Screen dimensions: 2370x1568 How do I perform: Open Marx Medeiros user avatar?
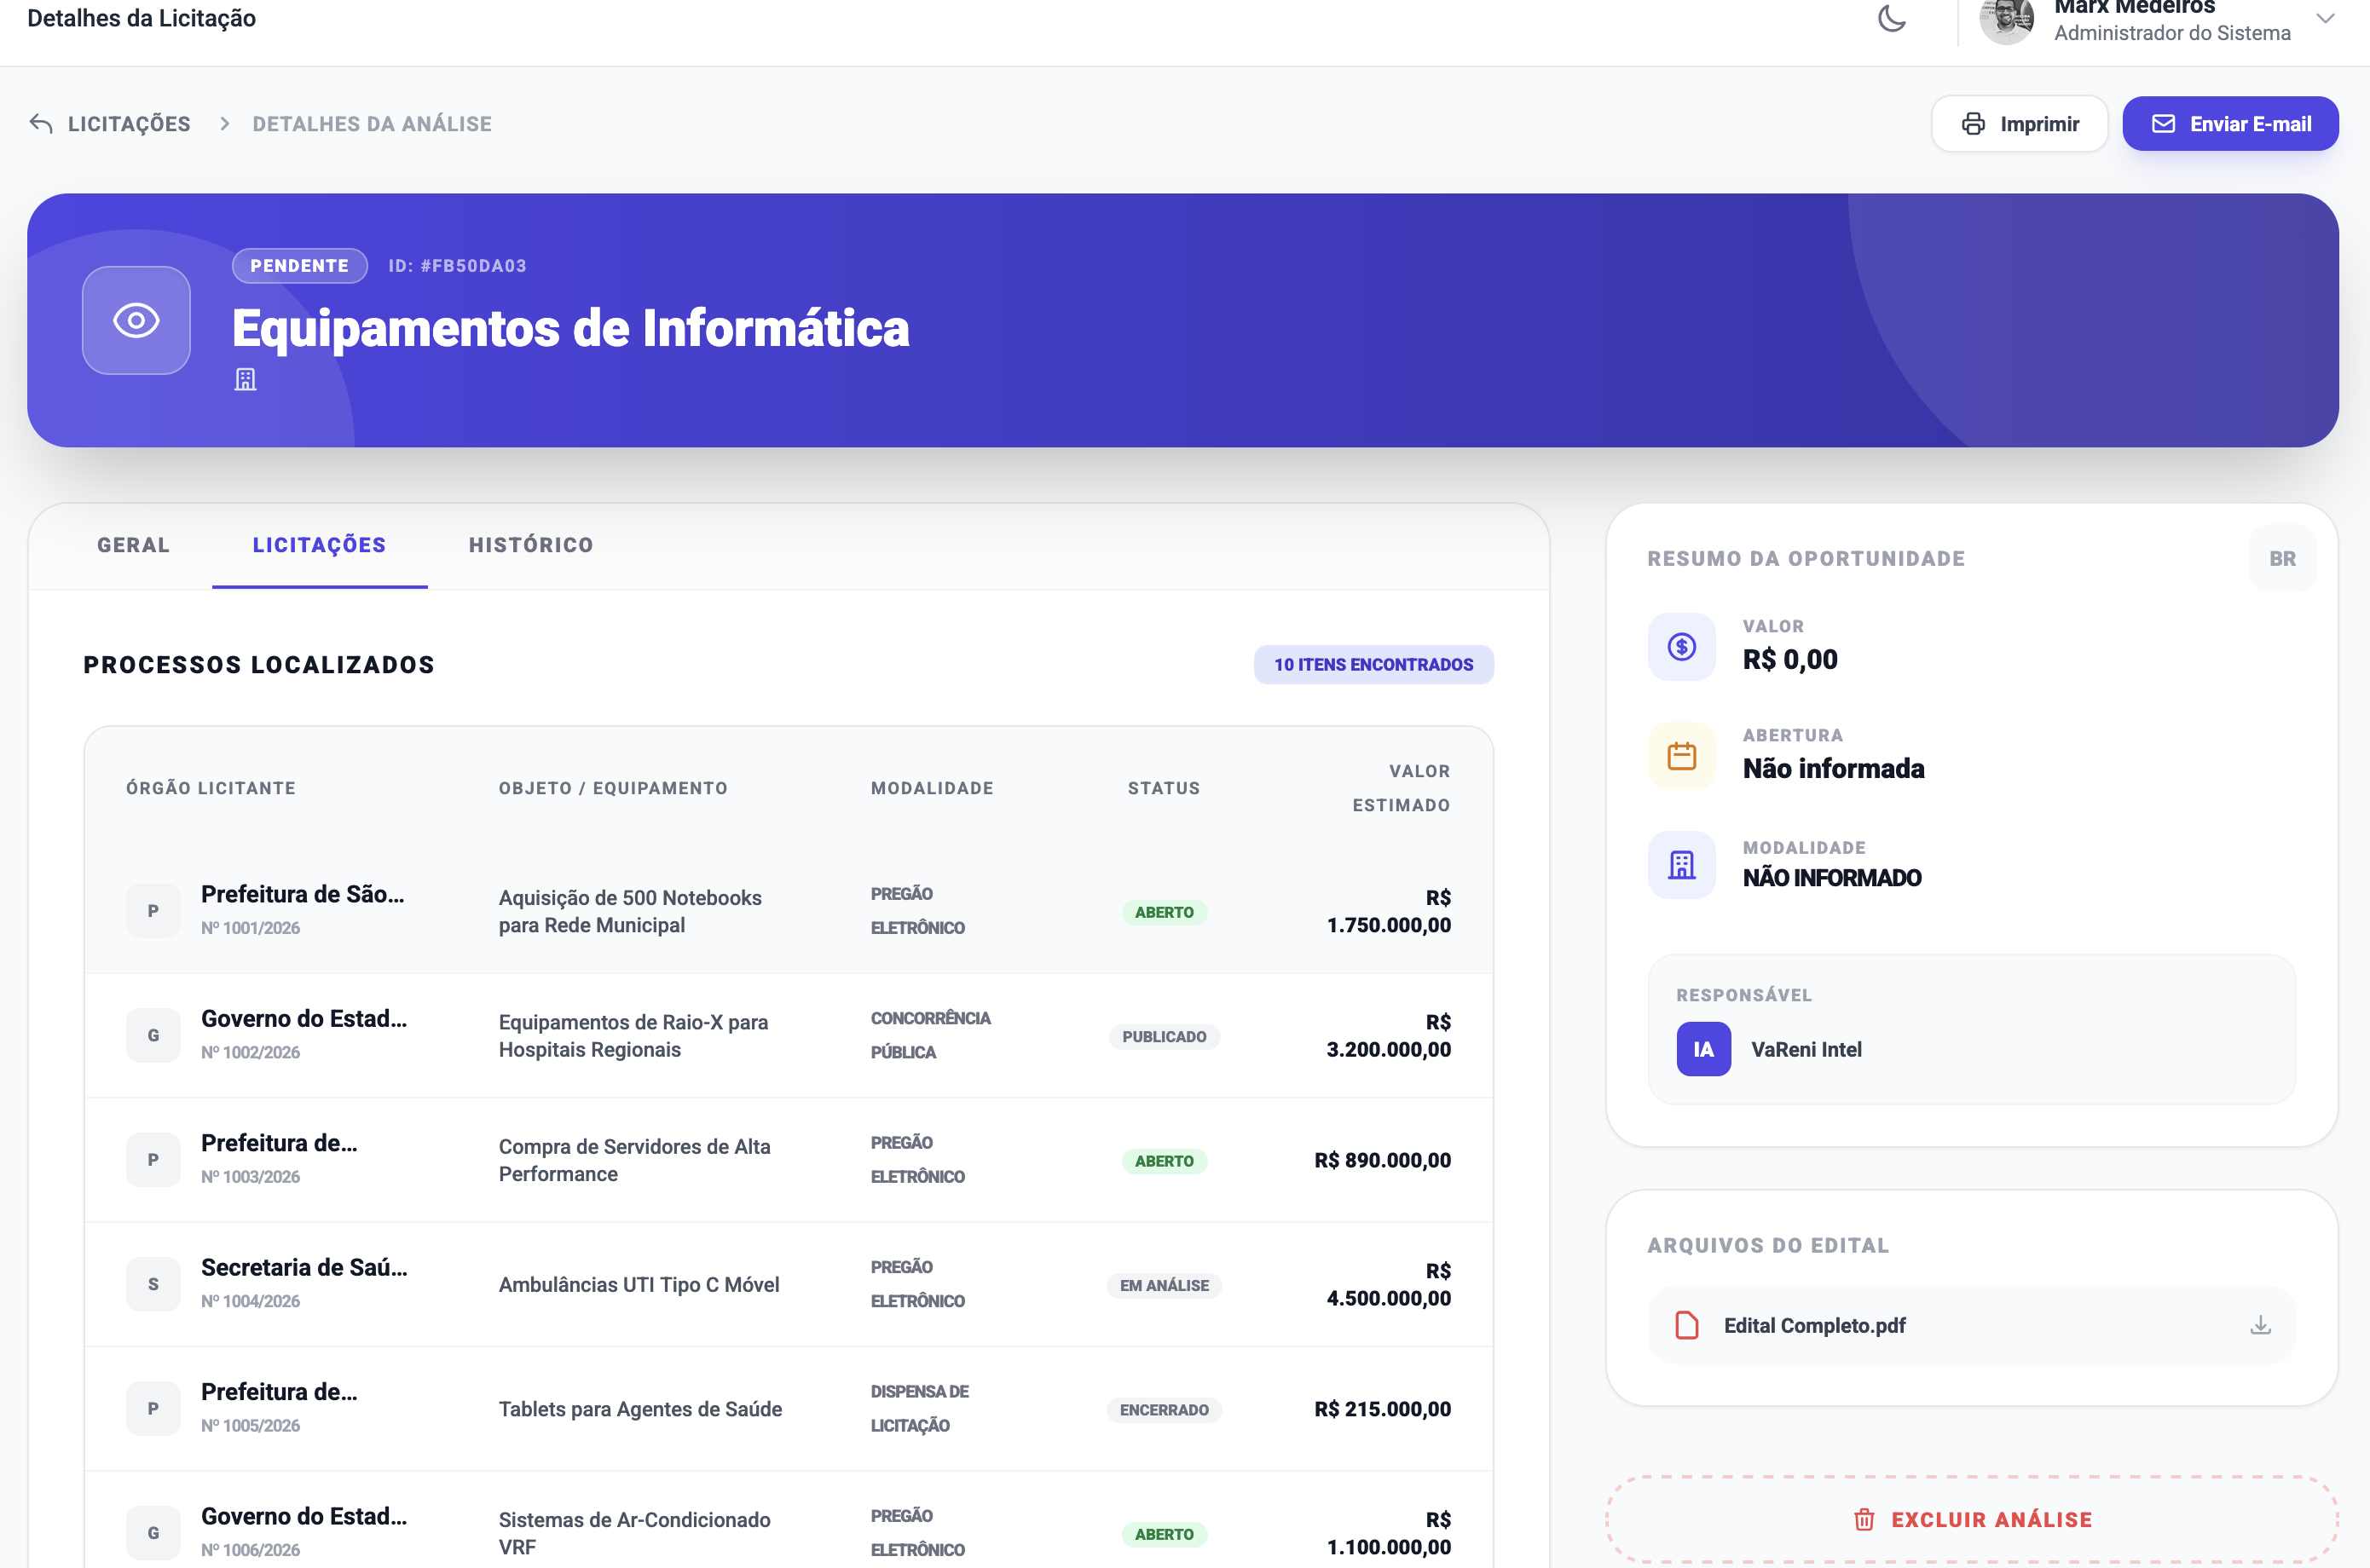pos(2007,20)
